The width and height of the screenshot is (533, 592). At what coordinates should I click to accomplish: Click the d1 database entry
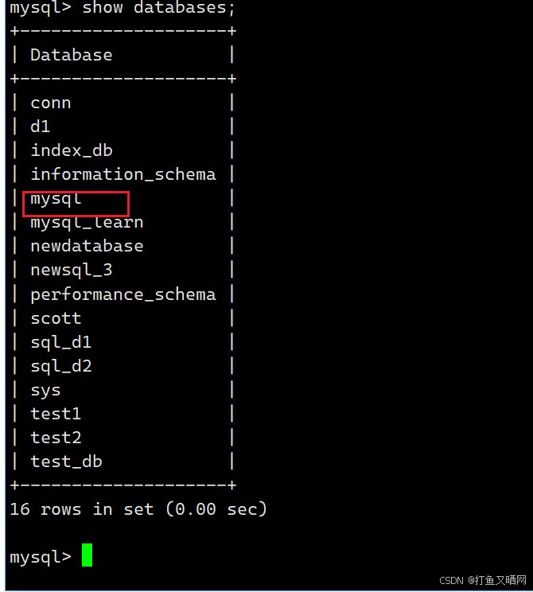40,127
